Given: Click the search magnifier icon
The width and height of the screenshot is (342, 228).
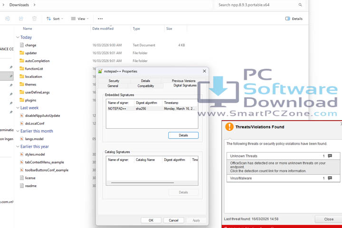Looking at the screenshot, I should coord(300,5).
